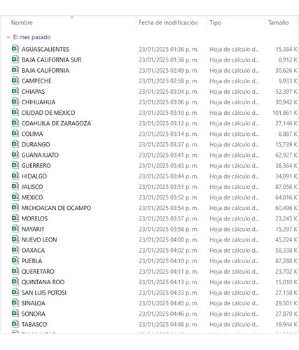Click the Excel icon next to AGUASCALIENTES
Image resolution: width=299 pixels, height=350 pixels.
tap(15, 49)
